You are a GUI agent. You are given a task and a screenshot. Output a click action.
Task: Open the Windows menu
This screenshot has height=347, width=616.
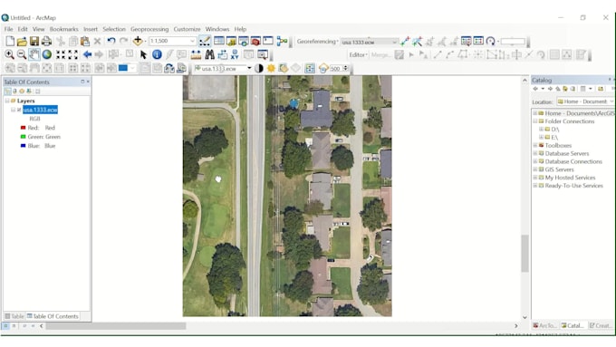point(217,29)
